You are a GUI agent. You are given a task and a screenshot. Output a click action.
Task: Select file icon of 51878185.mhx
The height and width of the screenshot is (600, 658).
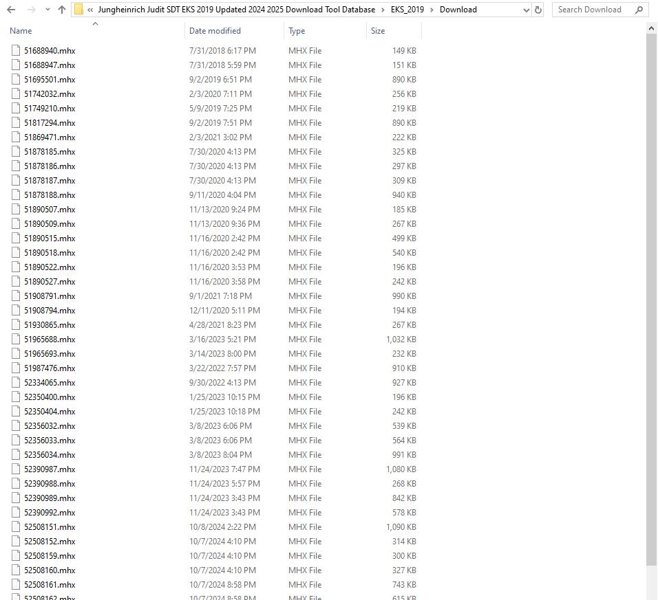click(x=16, y=152)
